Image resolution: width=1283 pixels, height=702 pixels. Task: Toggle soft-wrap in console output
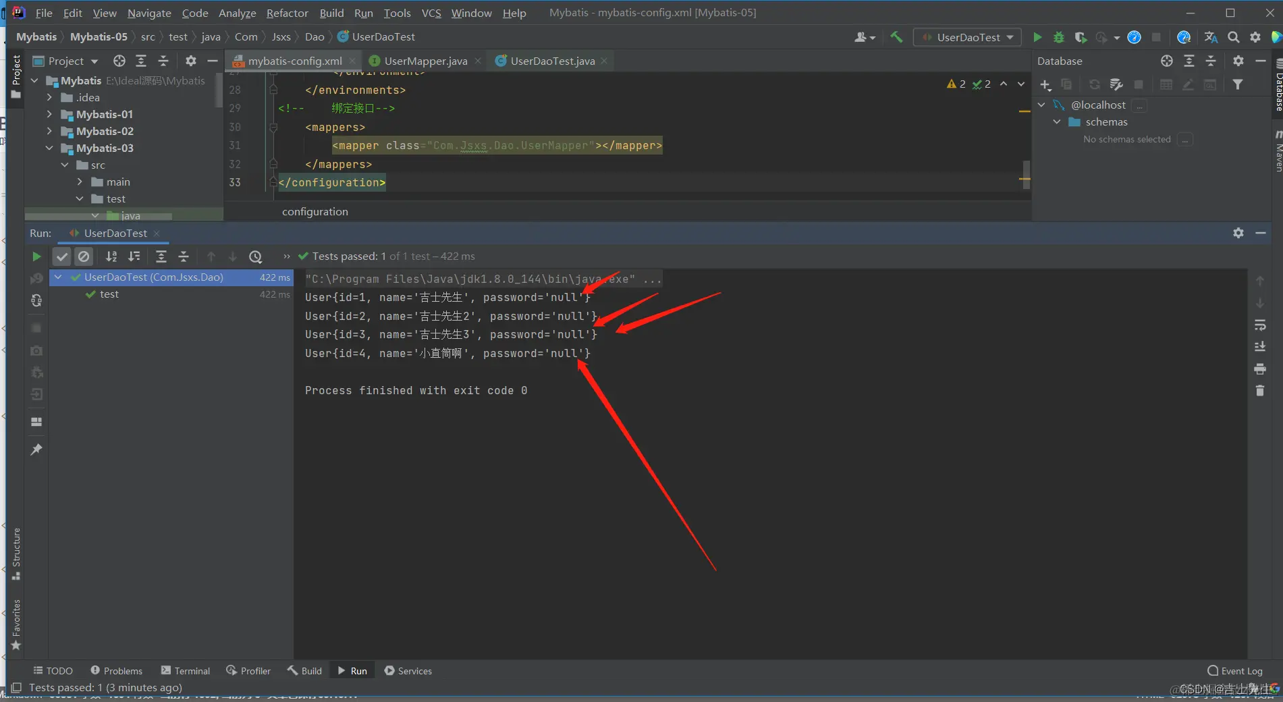click(1259, 325)
